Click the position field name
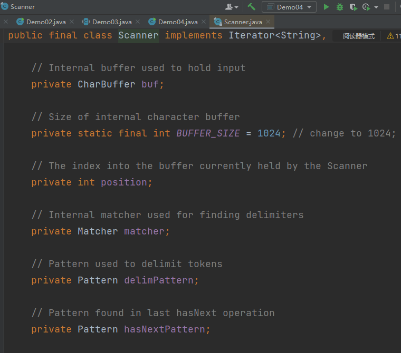Screen dimensions: 401x353 click(x=124, y=182)
